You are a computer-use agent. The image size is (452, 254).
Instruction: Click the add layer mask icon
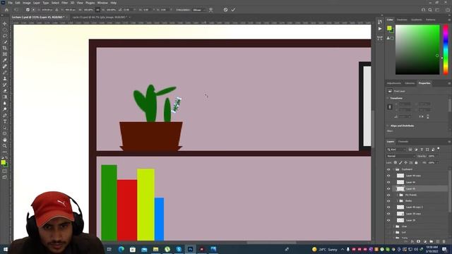(x=419, y=241)
